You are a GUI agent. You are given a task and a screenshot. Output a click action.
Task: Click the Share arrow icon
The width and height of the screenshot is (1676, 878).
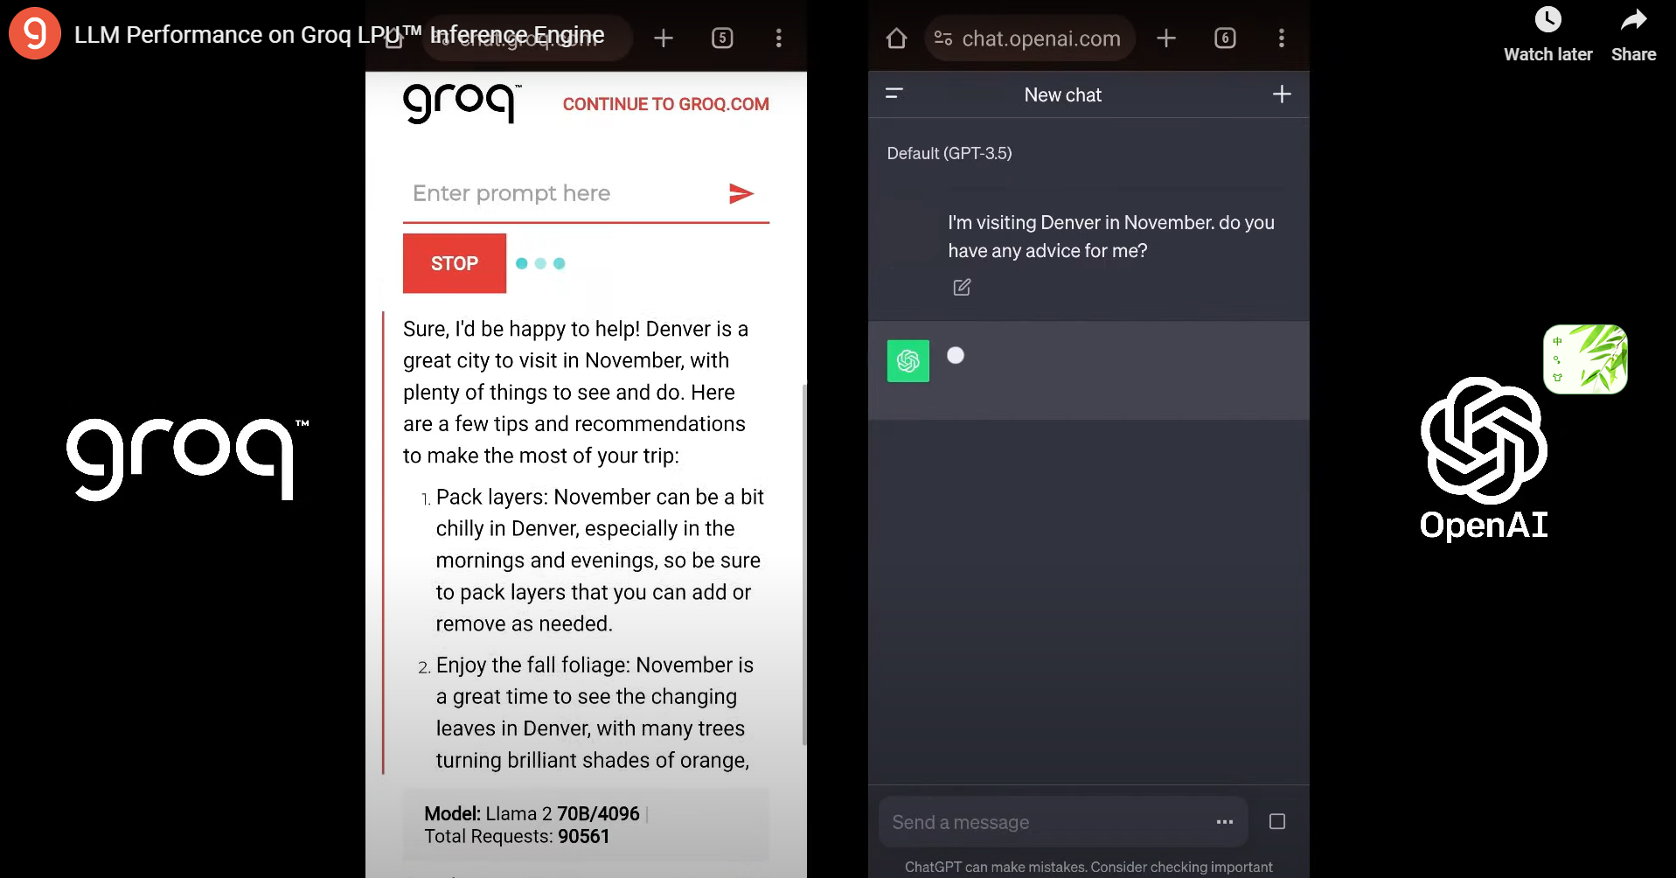pos(1632,20)
